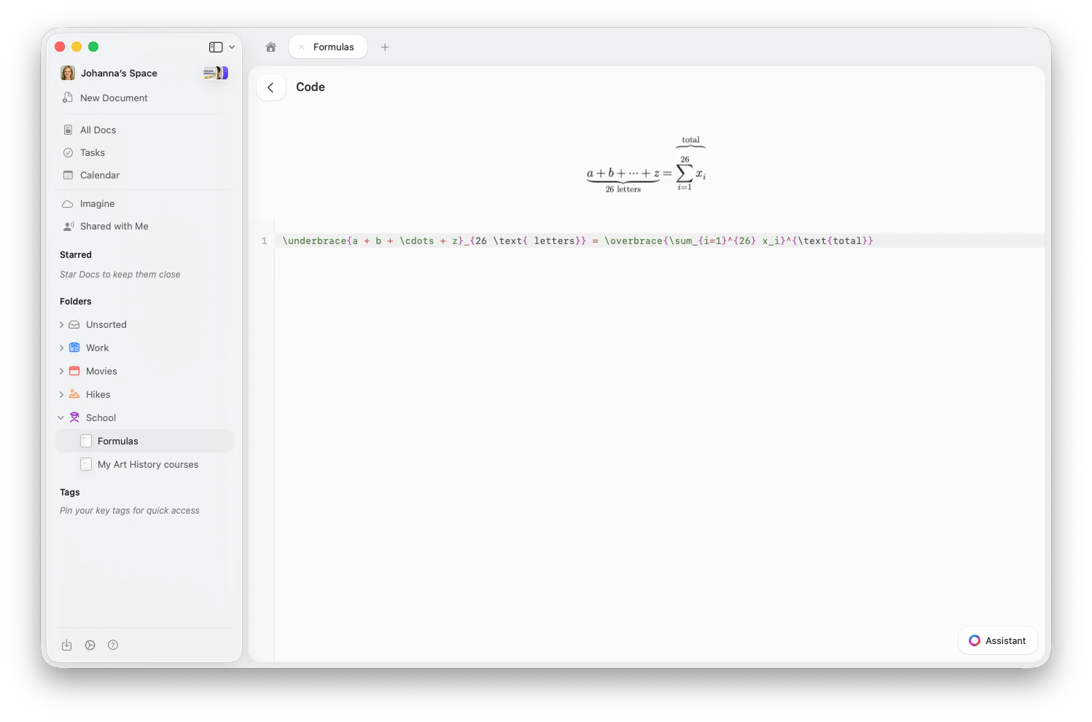
Task: Click the rendered formula preview
Action: click(x=647, y=165)
